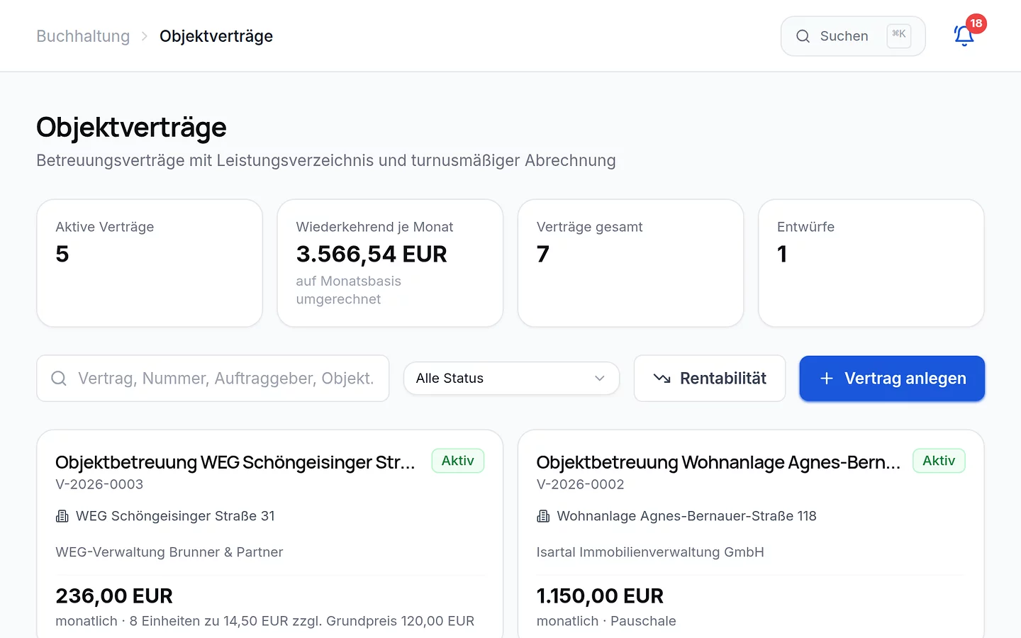The height and width of the screenshot is (638, 1021).
Task: Click client Isartal Immobilienverwaltung GmbH
Action: 650,552
